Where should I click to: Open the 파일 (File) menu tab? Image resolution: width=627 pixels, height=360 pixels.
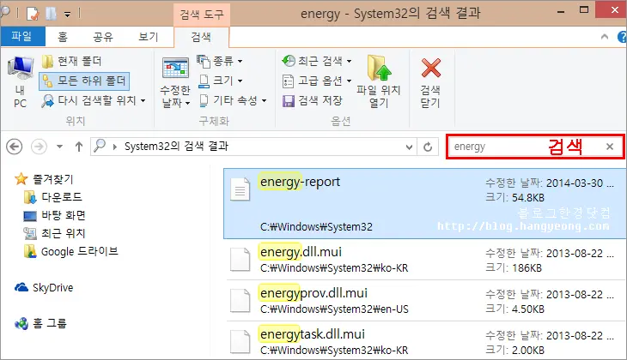pos(22,37)
